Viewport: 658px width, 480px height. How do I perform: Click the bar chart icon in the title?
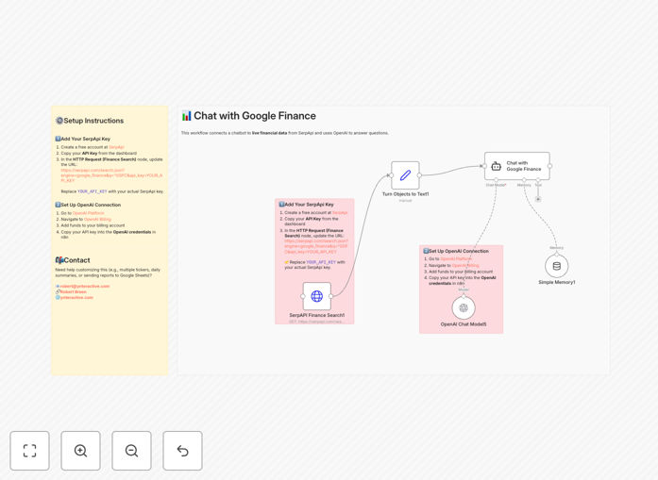pos(186,116)
